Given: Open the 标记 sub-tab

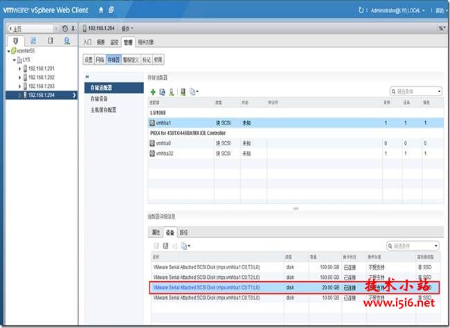Looking at the screenshot, I should pos(147,60).
